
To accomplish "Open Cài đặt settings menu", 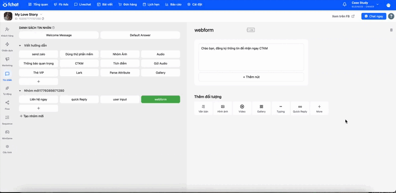I will (195, 4).
